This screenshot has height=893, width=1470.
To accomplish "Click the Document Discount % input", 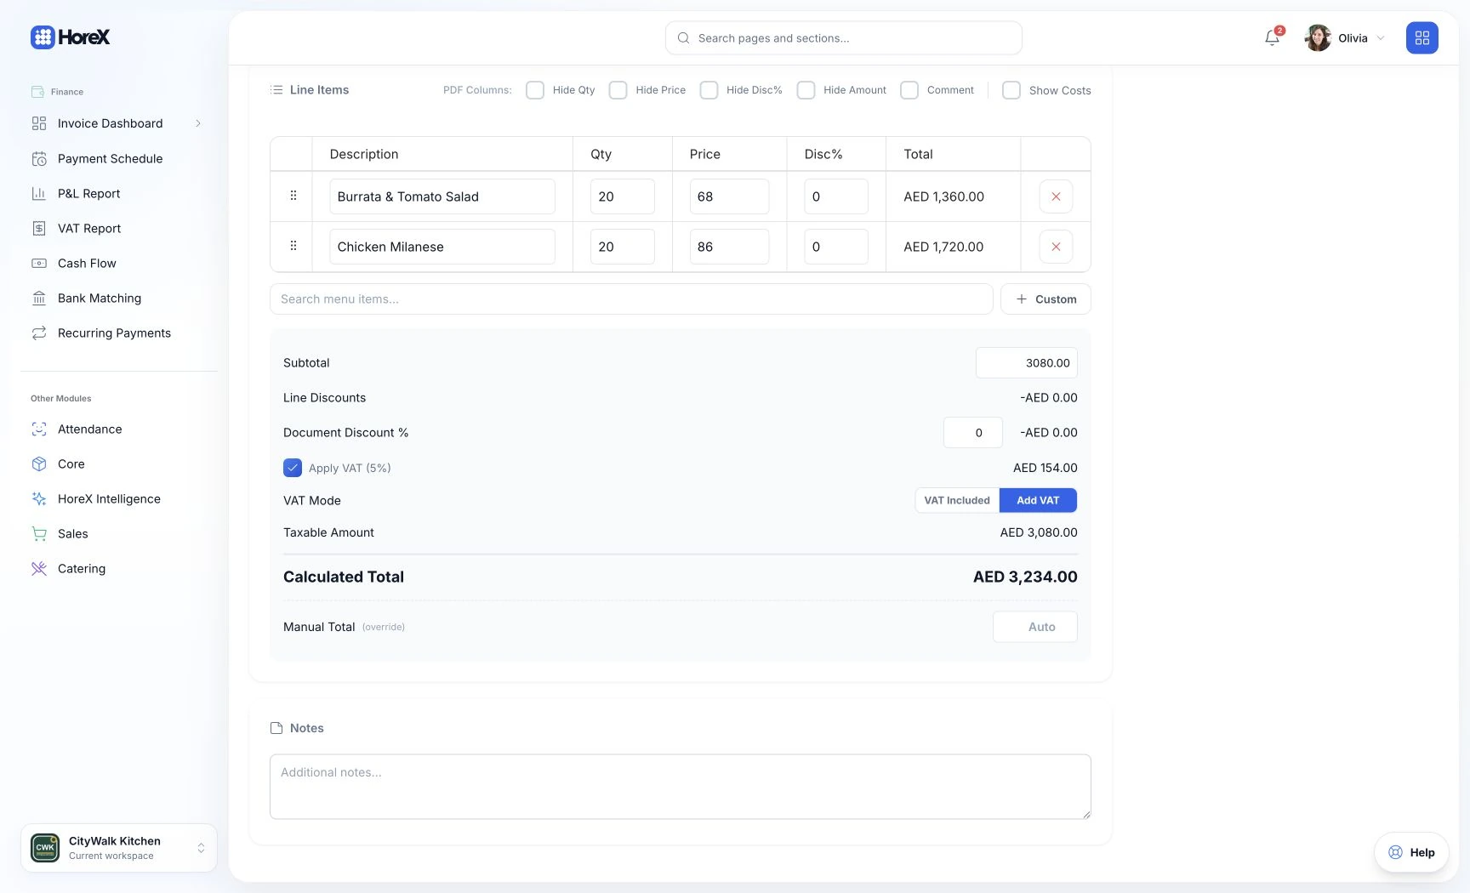I will 972,432.
